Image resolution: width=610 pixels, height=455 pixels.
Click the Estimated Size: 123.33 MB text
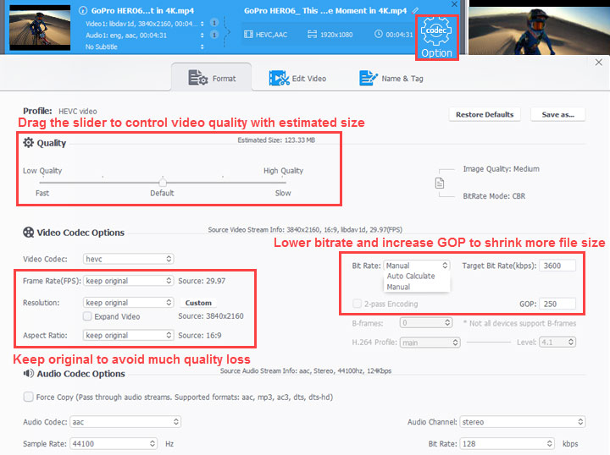(x=276, y=140)
